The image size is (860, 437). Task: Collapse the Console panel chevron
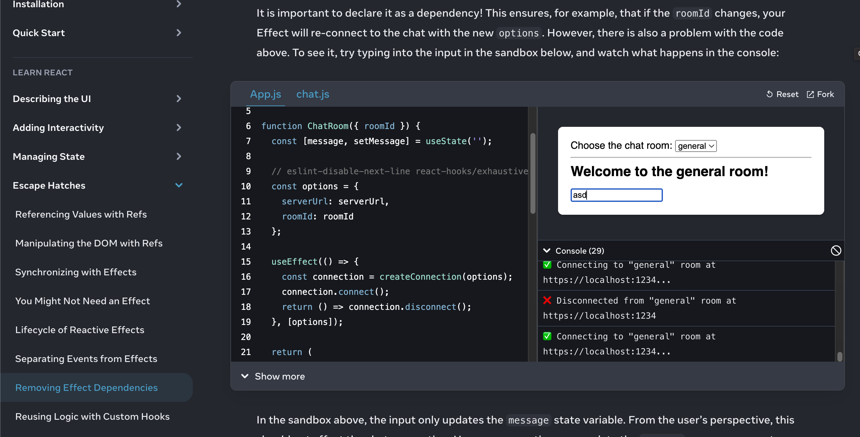(x=546, y=251)
